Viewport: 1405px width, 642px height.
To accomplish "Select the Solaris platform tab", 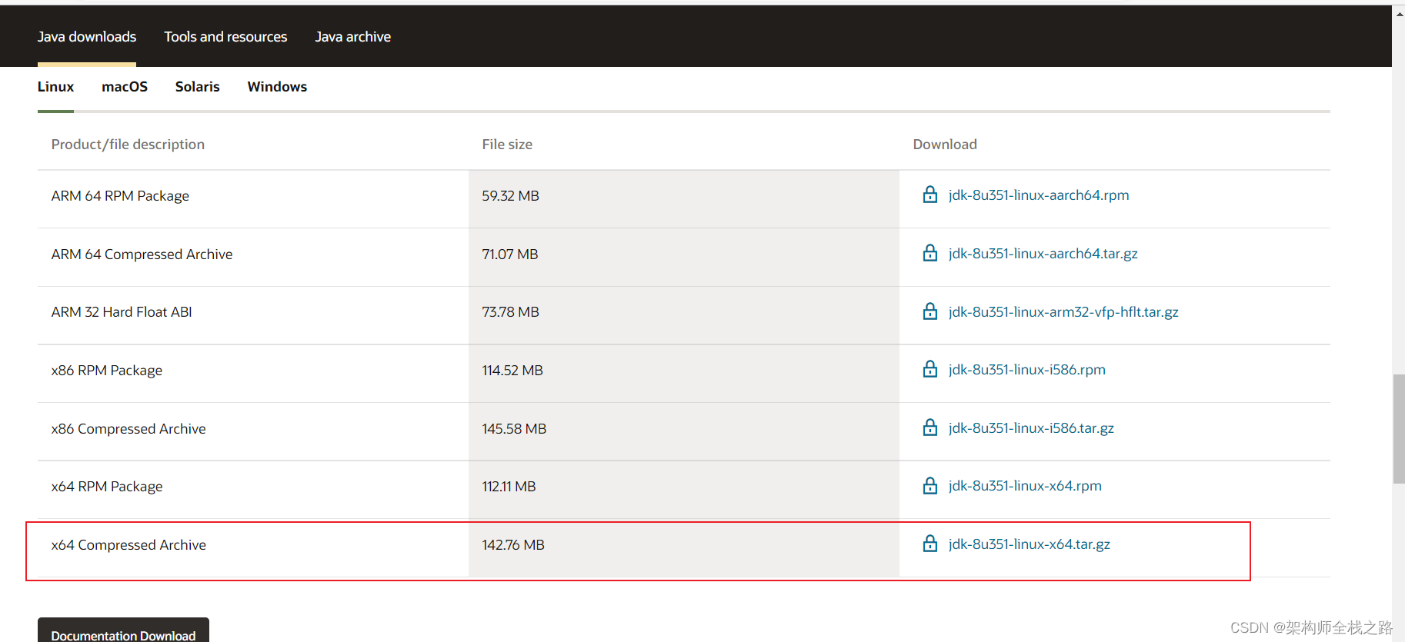I will (x=198, y=87).
